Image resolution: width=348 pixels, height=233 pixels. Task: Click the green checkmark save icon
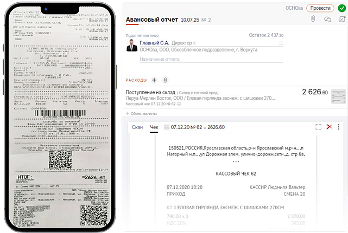click(342, 8)
